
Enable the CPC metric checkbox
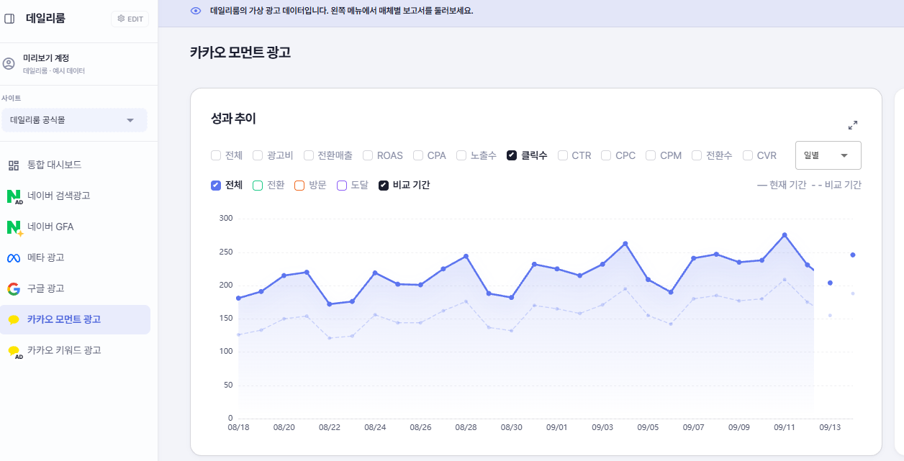606,155
